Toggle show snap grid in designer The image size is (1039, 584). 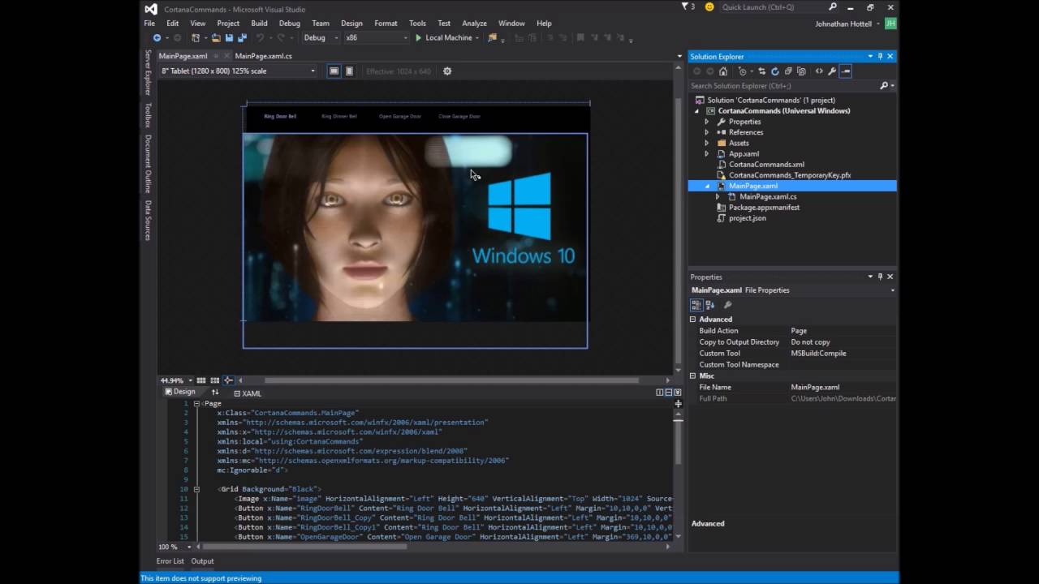pyautogui.click(x=200, y=380)
